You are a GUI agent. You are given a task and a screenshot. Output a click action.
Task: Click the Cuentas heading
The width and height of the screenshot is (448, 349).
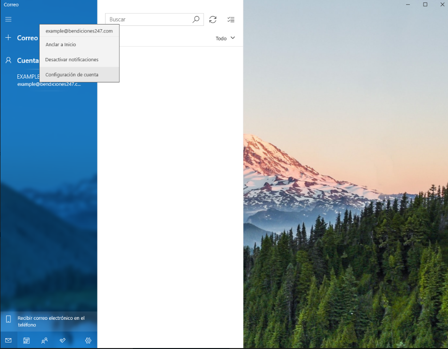(x=28, y=61)
